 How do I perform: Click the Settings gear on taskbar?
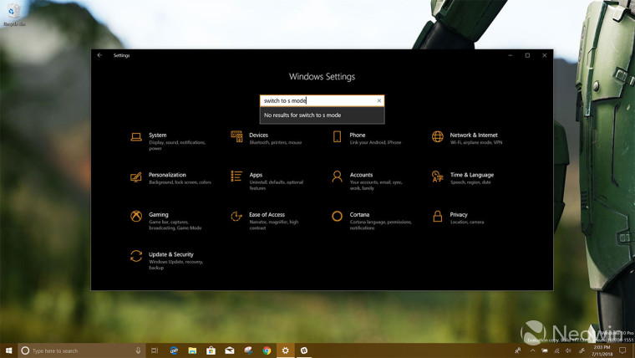286,350
